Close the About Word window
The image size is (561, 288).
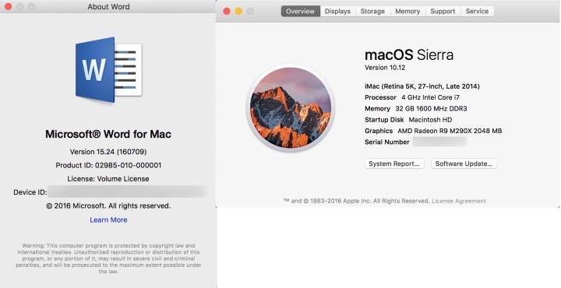pos(9,6)
